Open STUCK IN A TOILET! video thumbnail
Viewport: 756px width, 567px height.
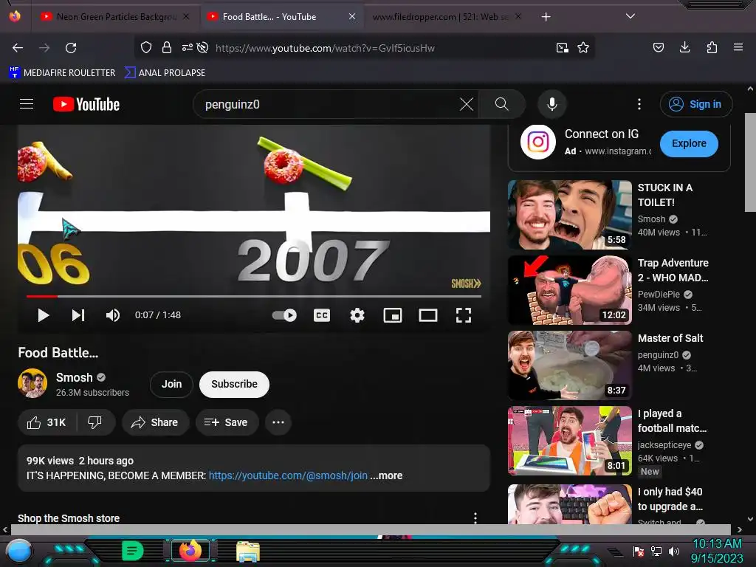click(569, 215)
